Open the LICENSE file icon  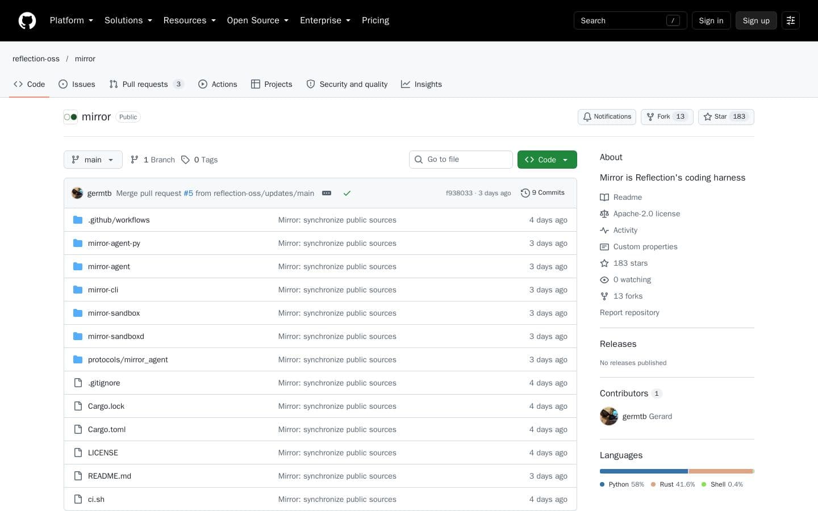(78, 453)
